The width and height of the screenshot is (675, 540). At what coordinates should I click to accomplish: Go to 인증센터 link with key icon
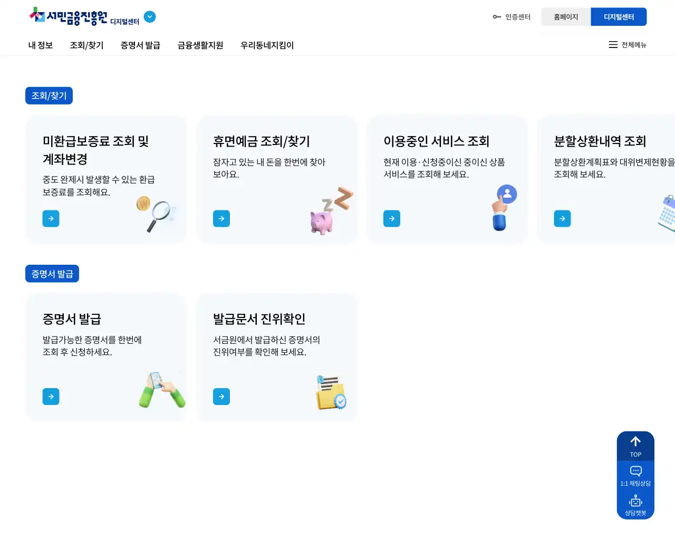coord(512,17)
